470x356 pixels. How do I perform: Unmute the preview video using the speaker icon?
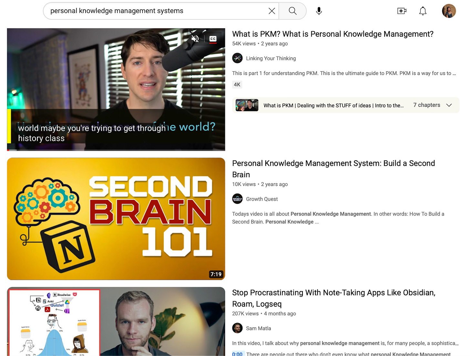(195, 39)
